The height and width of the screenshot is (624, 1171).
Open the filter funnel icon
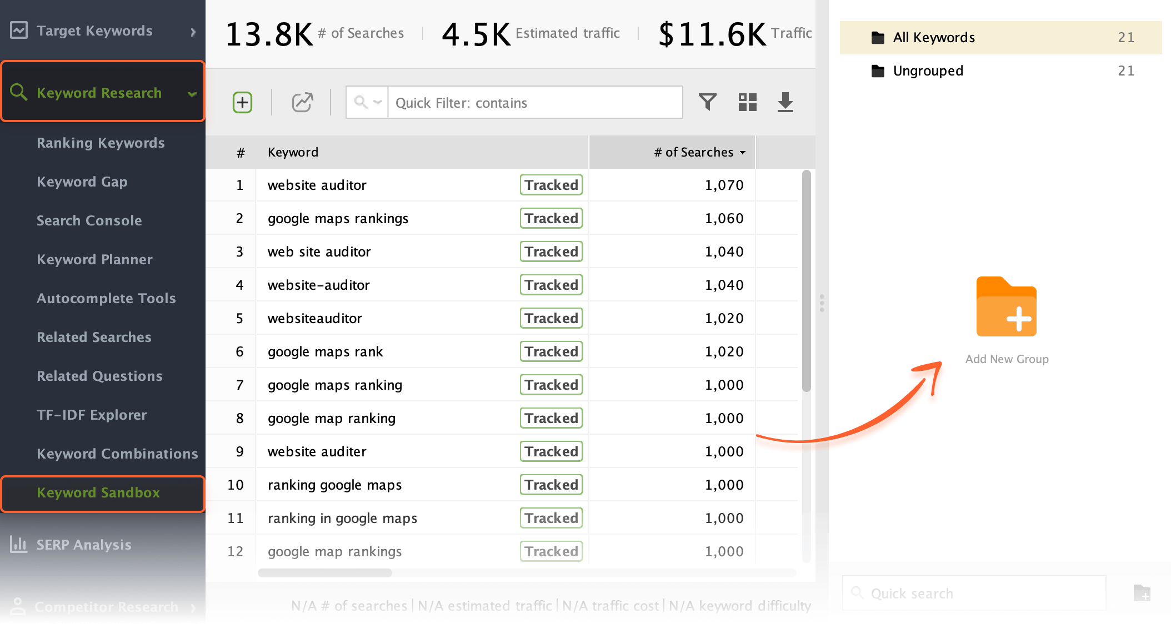708,102
